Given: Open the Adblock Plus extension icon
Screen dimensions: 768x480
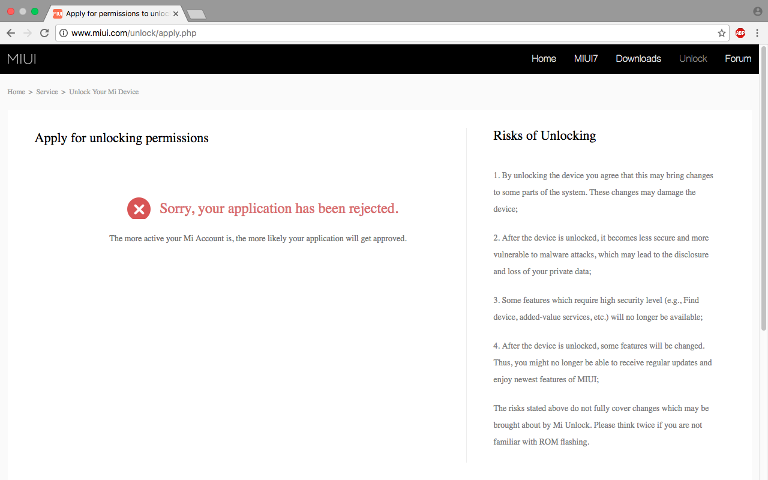Looking at the screenshot, I should (740, 33).
